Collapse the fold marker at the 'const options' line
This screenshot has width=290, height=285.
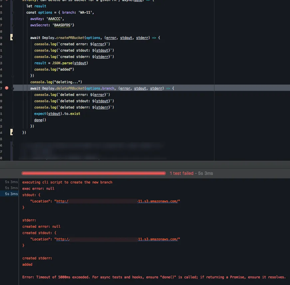pos(13,13)
